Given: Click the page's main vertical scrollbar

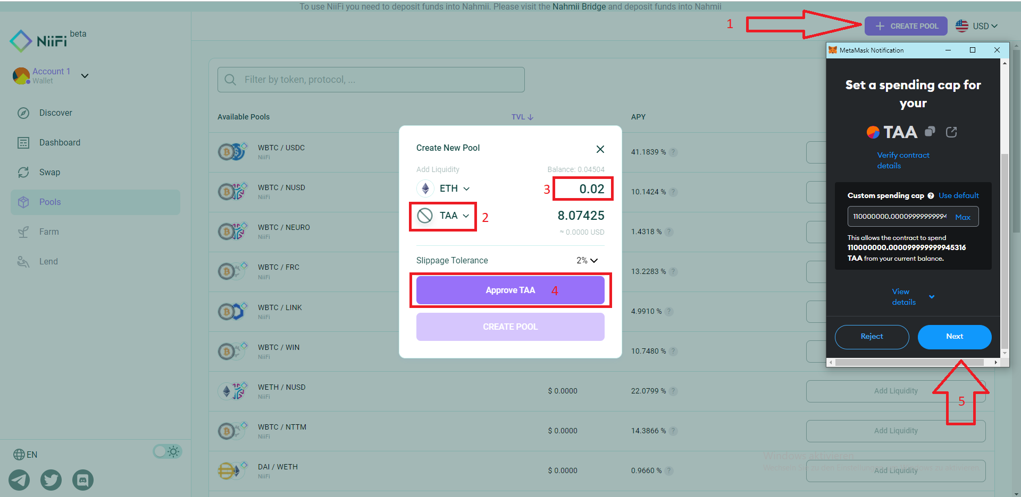Looking at the screenshot, I should pos(1016,141).
